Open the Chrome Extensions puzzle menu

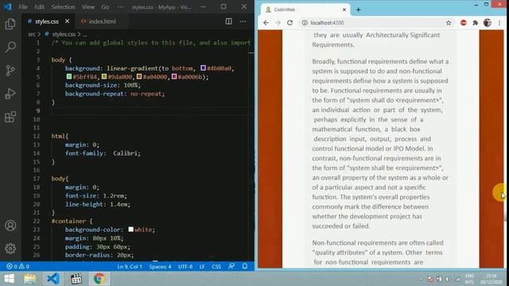click(x=476, y=23)
